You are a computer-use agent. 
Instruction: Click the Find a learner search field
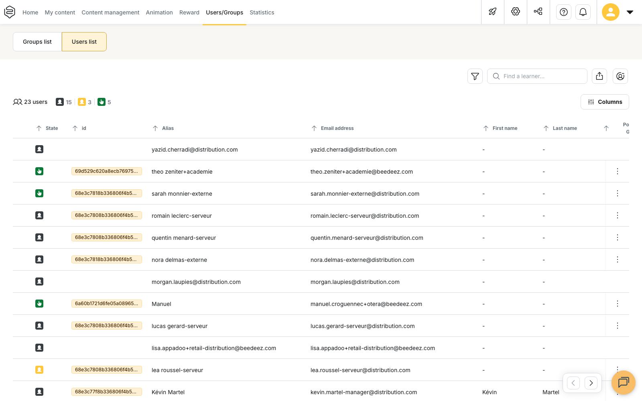537,76
